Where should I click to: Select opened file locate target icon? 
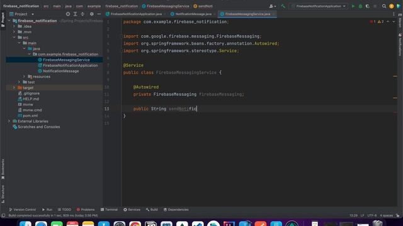point(68,14)
